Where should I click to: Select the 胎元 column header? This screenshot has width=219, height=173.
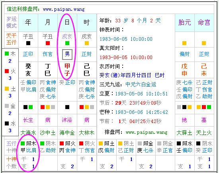point(184,22)
